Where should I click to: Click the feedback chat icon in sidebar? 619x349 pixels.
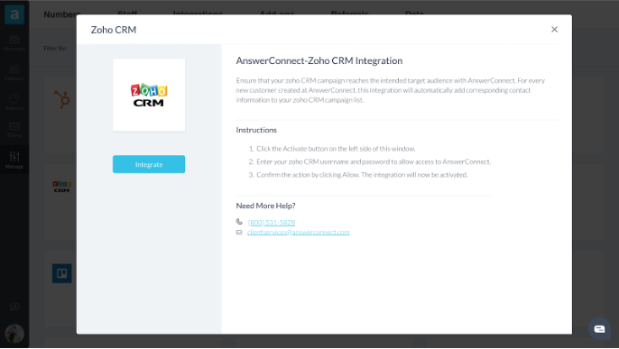pos(14,307)
